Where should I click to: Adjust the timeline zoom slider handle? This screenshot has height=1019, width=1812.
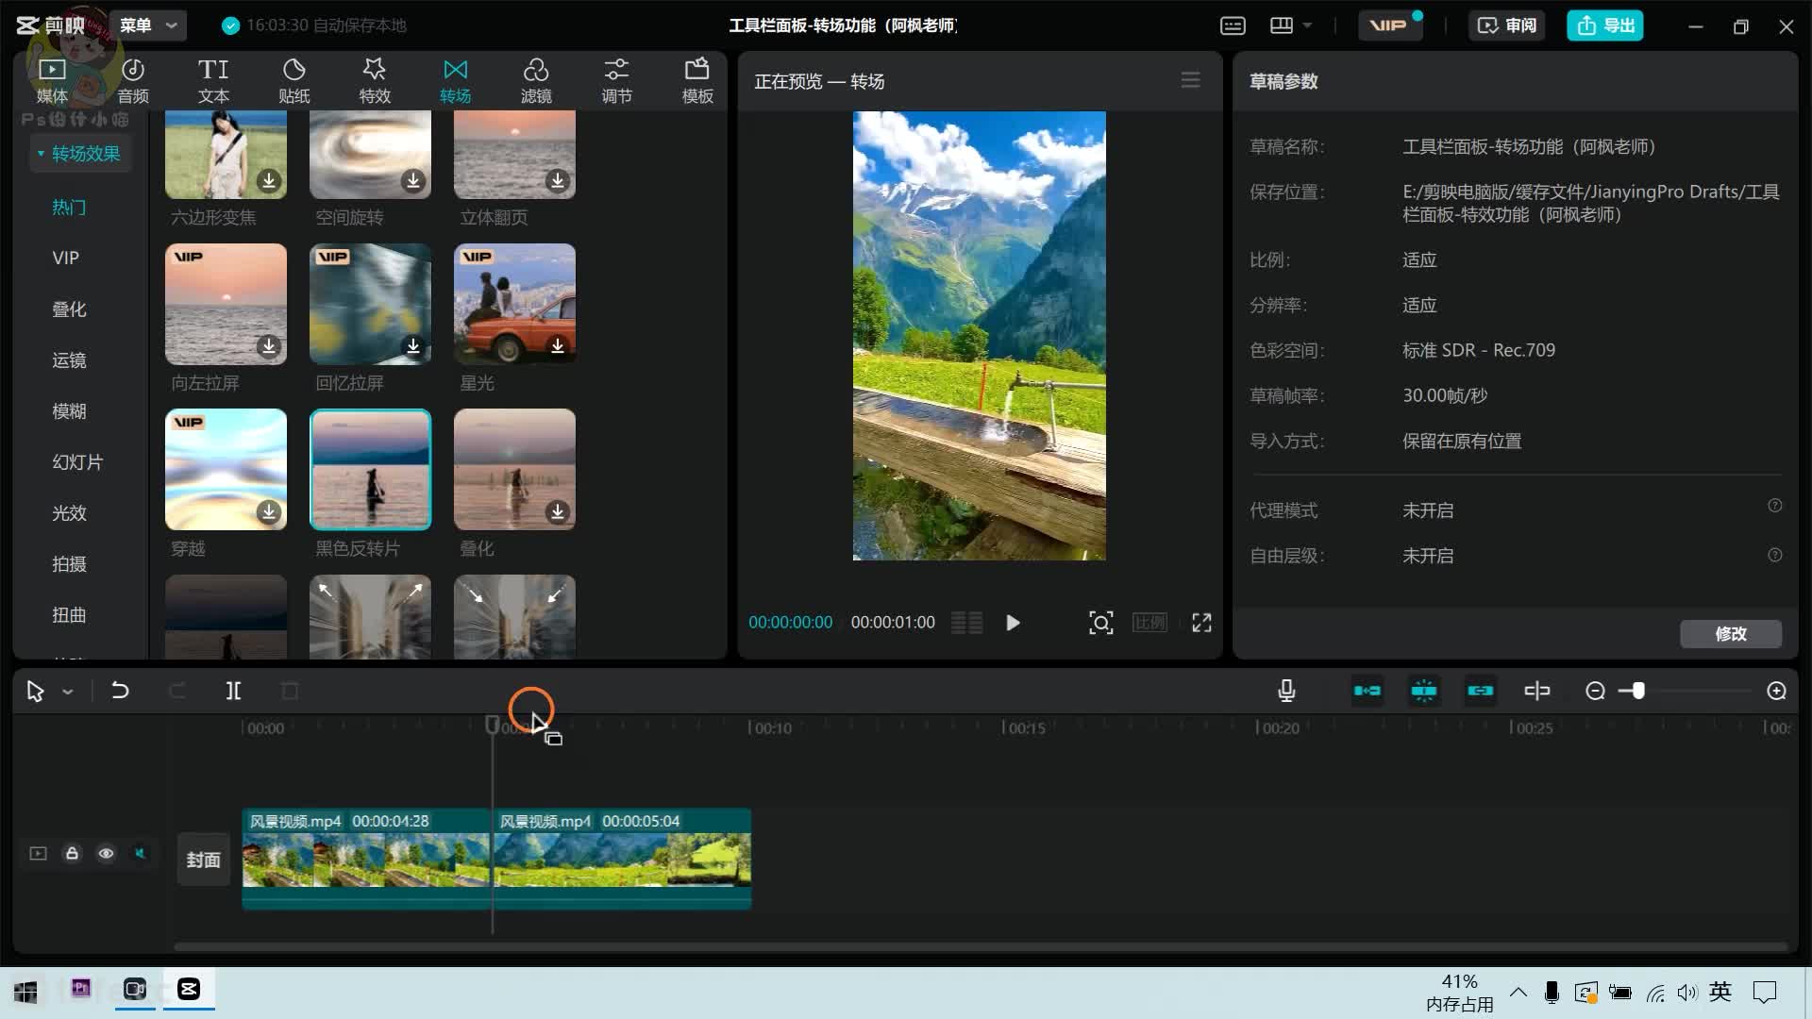click(1638, 691)
